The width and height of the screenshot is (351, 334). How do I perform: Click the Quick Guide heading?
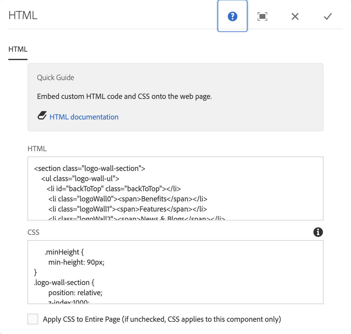56,78
